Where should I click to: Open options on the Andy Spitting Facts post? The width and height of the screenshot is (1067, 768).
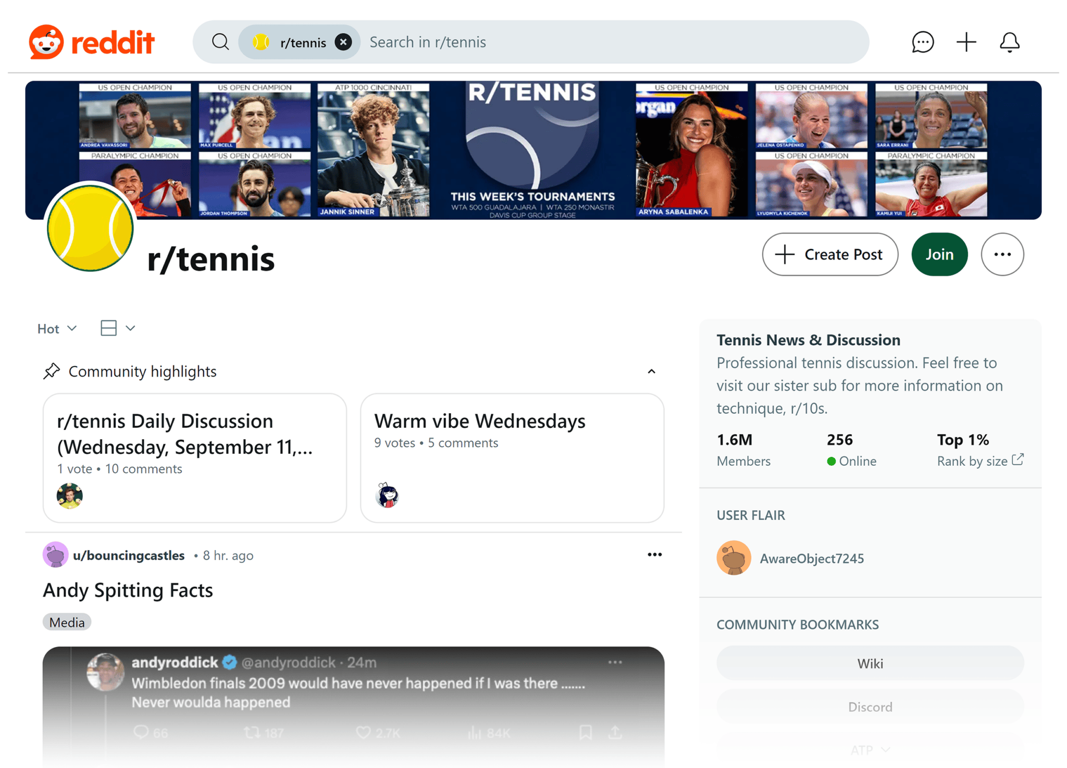point(654,554)
